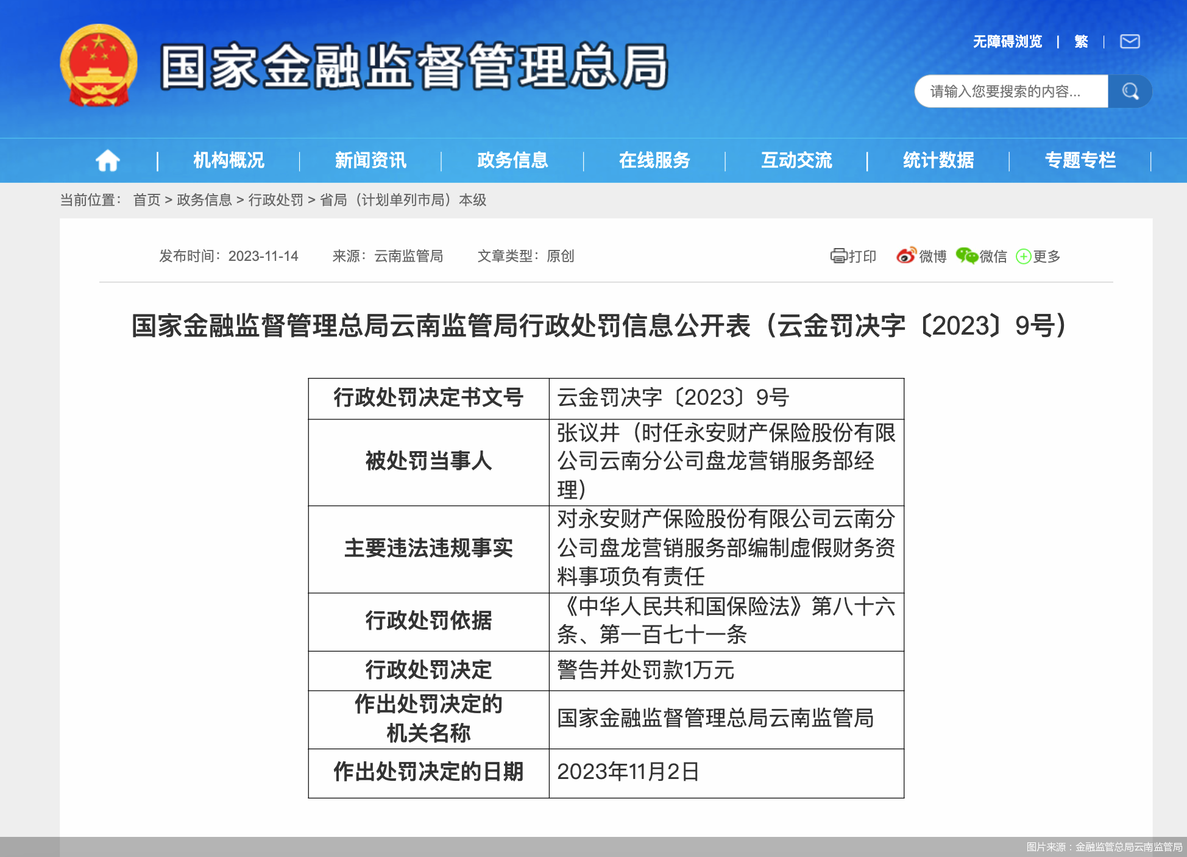Open the 新闻资讯 menu item
This screenshot has height=857, width=1187.
tap(370, 160)
